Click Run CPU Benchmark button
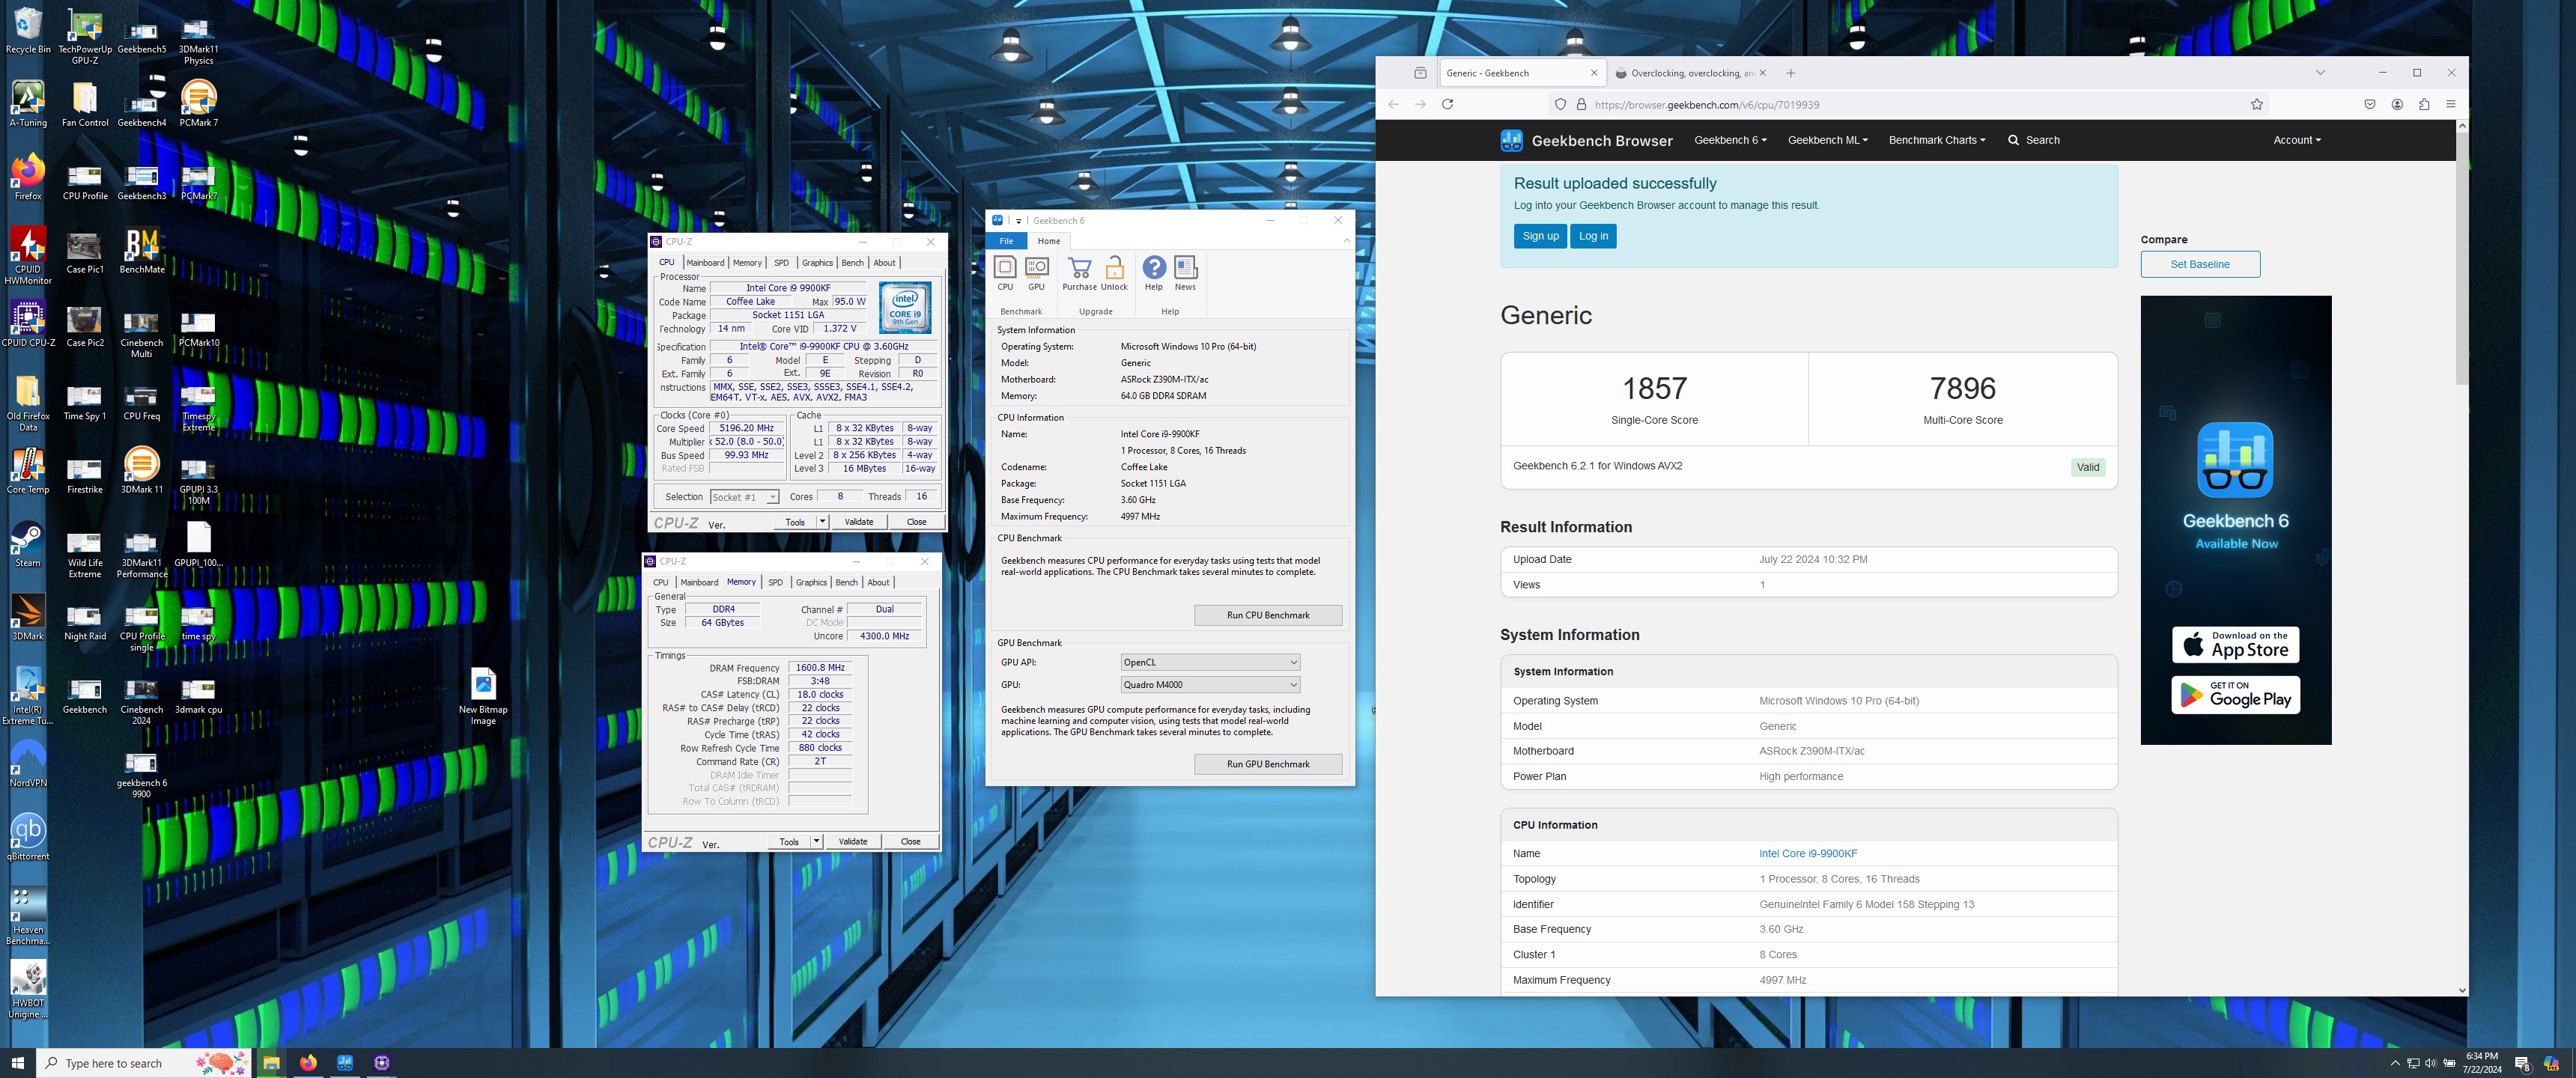 pyautogui.click(x=1268, y=615)
